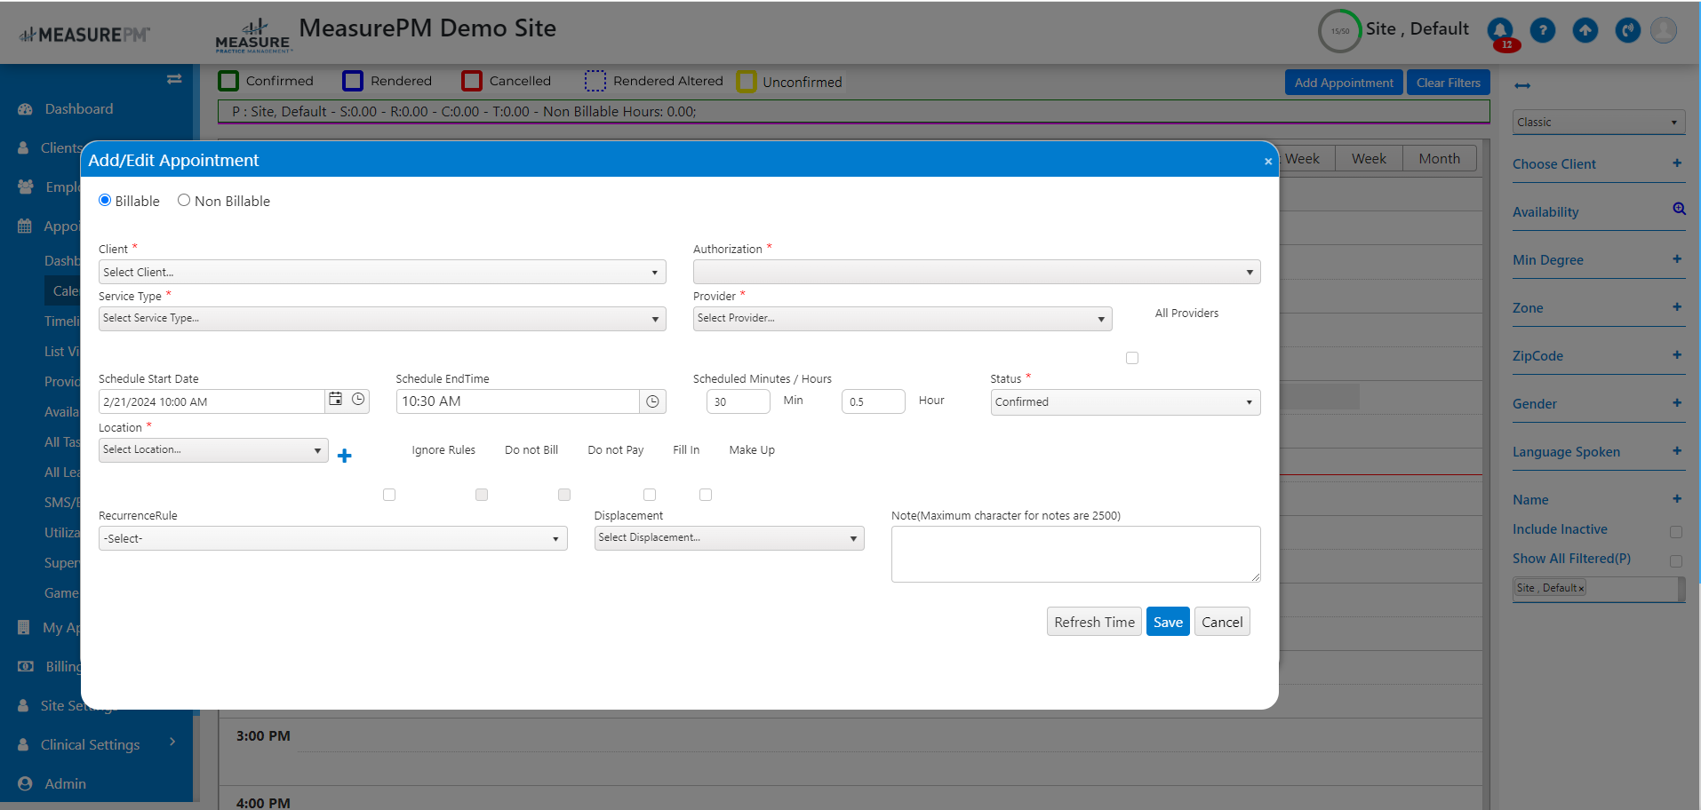Click the Availability search magnifier icon
The width and height of the screenshot is (1701, 810).
pos(1679,209)
